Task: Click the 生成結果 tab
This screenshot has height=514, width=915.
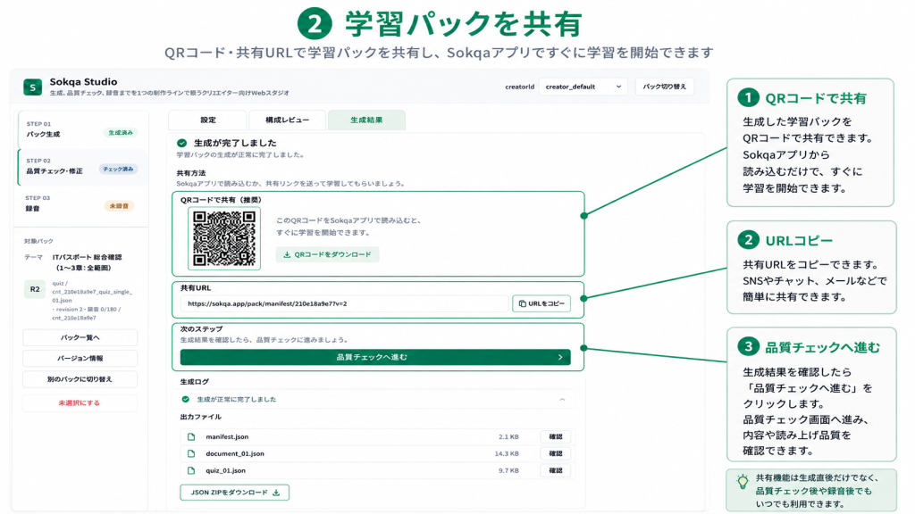Action: (x=366, y=120)
